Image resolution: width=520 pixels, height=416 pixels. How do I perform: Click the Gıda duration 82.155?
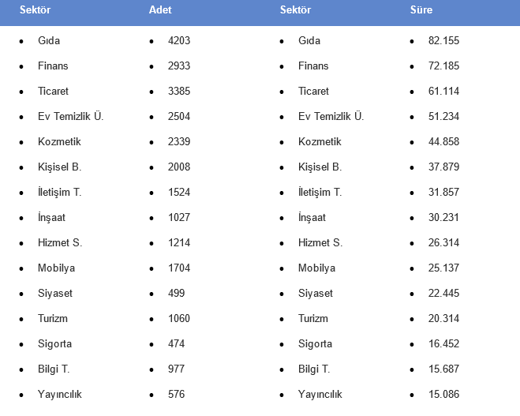[x=444, y=40]
